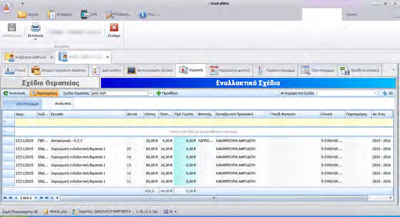Expand the Σχέδια Θεραπείας combo arrow

click(x=151, y=93)
